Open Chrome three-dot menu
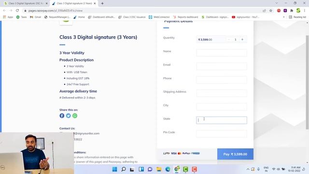Screen dimensions: 309x174 [x=305, y=11]
